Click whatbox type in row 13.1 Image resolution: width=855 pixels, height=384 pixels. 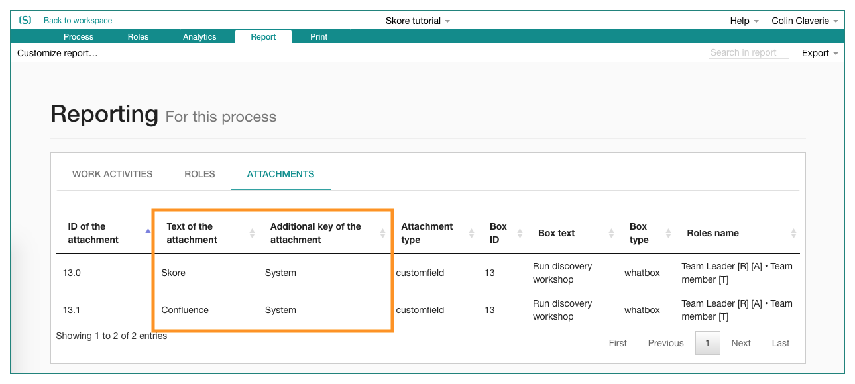pyautogui.click(x=642, y=310)
